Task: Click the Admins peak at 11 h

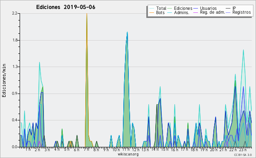Action: [127, 32]
